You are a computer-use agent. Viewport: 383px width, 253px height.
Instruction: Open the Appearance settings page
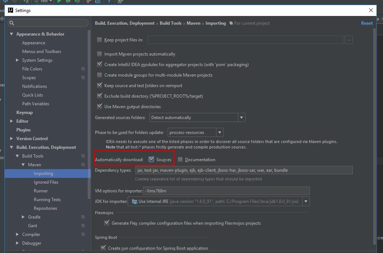click(34, 43)
